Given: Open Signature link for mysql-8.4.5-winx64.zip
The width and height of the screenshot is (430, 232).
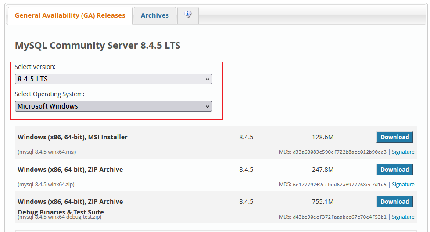Looking at the screenshot, I should 403,185.
